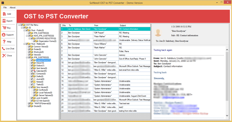Toggle the OST File Menu checkbox
232x122 pixels.
click(x=22, y=25)
